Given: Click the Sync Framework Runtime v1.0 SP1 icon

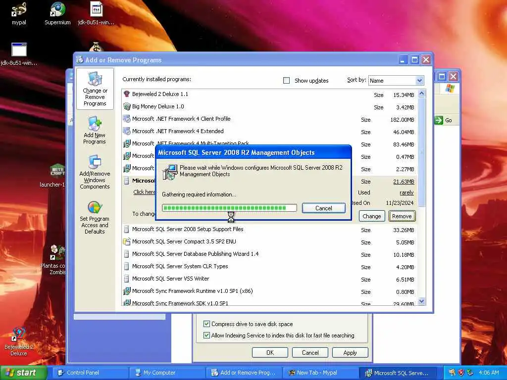Looking at the screenshot, I should (x=126, y=291).
